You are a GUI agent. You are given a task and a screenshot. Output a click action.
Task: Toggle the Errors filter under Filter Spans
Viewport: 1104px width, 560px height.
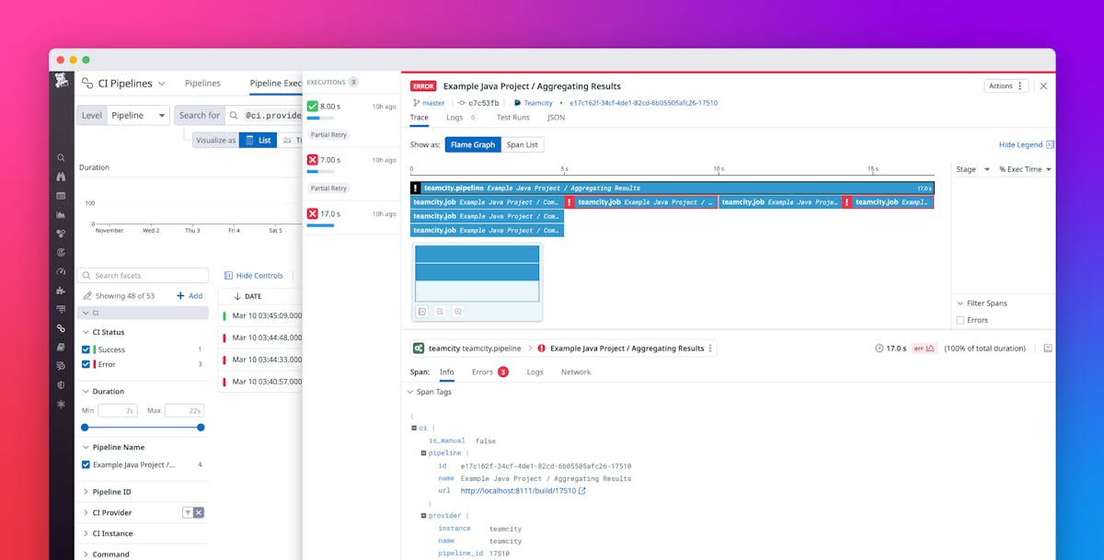(962, 319)
